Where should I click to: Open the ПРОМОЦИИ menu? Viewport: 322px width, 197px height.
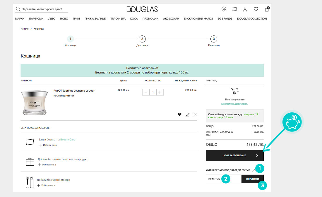(150, 18)
